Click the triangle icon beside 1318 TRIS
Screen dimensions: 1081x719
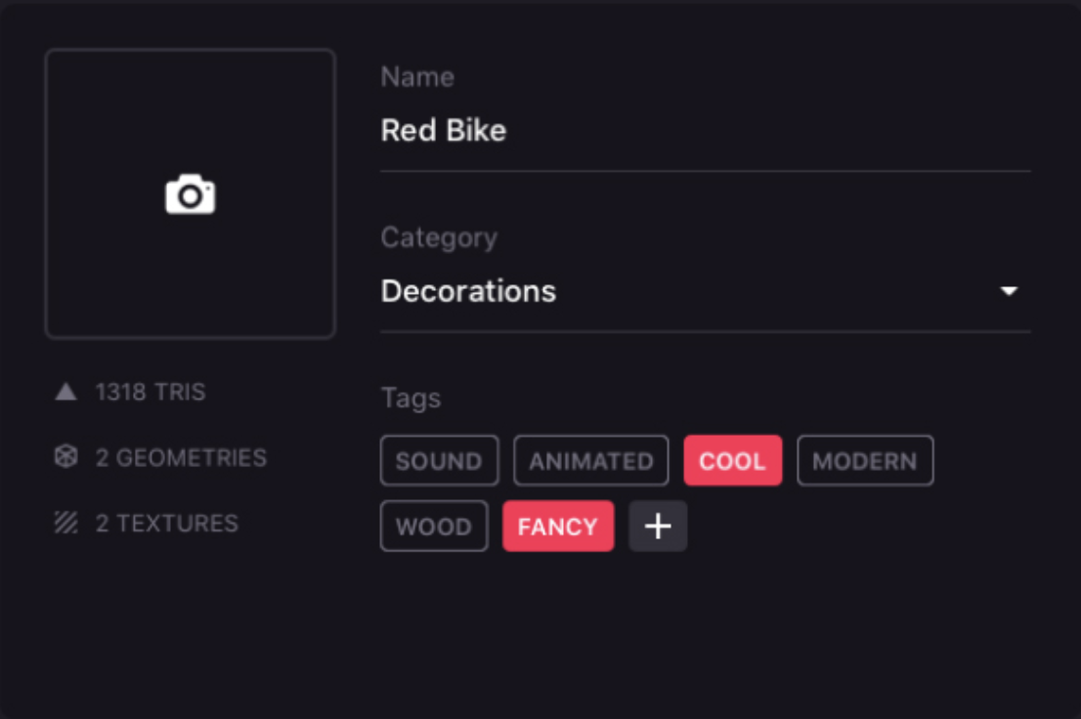tap(65, 392)
